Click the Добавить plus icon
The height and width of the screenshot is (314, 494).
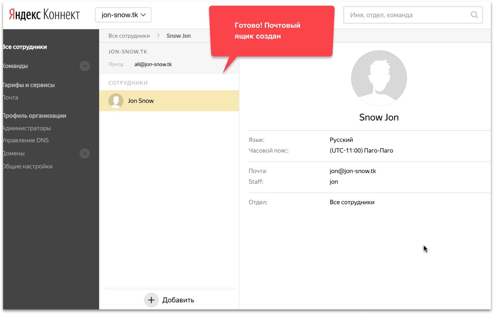point(151,300)
